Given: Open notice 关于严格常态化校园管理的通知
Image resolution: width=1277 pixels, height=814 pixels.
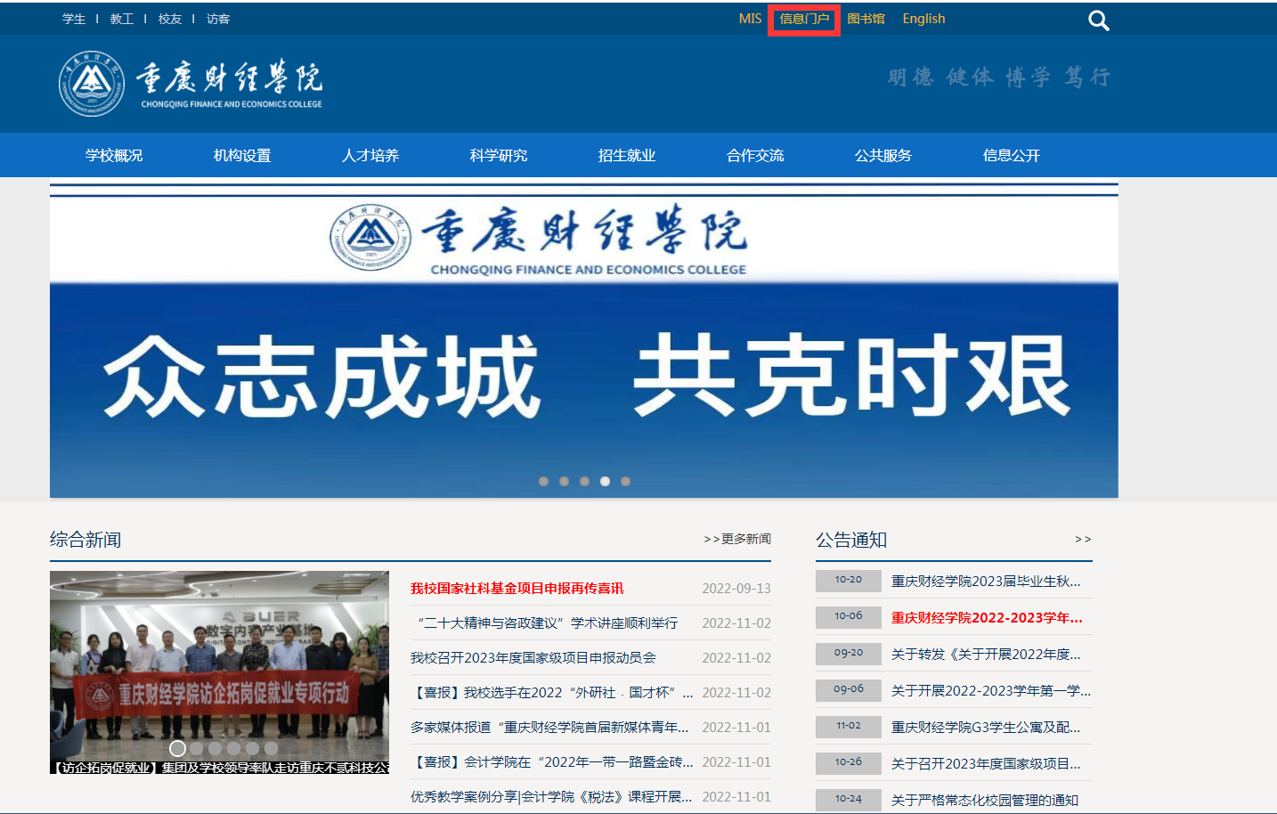Looking at the screenshot, I should tap(984, 800).
